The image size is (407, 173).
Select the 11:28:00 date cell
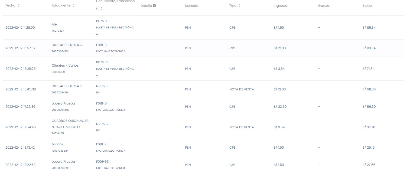click(x=20, y=28)
